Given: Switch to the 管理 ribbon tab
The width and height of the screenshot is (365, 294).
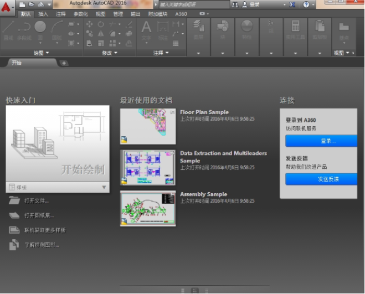Looking at the screenshot, I should (x=118, y=14).
